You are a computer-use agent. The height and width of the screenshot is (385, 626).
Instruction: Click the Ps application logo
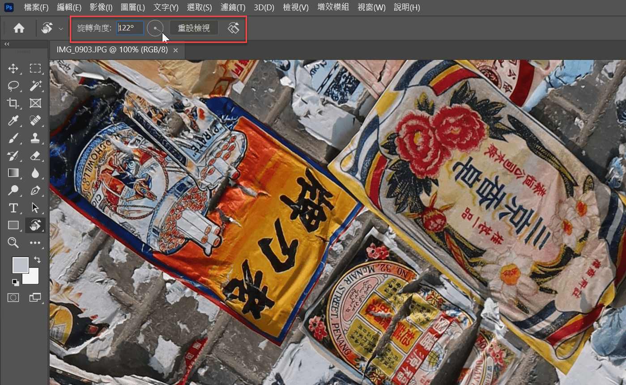(10, 7)
